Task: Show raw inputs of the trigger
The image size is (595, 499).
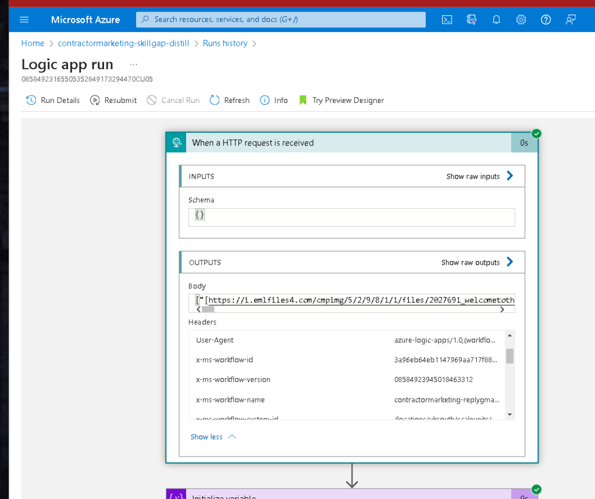Action: click(473, 176)
